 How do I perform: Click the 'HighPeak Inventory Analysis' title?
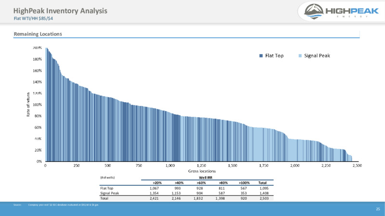tap(60, 11)
